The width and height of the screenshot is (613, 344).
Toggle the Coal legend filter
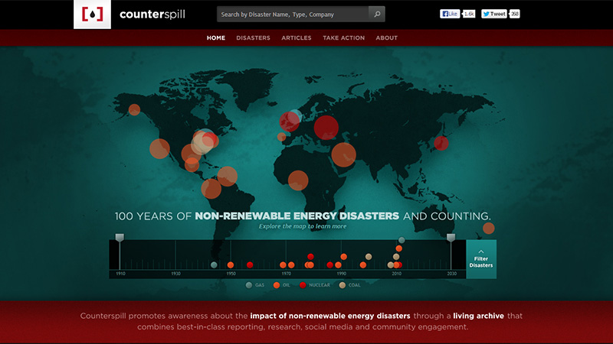point(350,285)
